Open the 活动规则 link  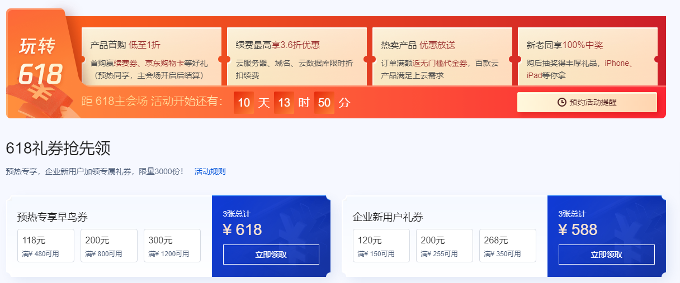point(210,171)
